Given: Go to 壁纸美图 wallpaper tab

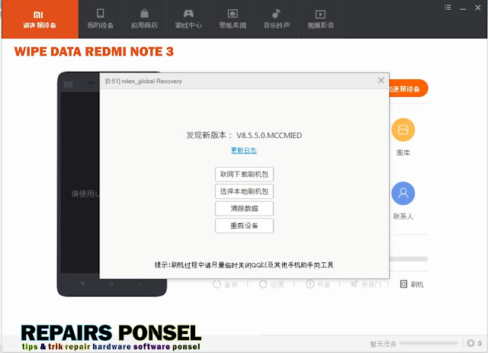Looking at the screenshot, I should pyautogui.click(x=233, y=19).
